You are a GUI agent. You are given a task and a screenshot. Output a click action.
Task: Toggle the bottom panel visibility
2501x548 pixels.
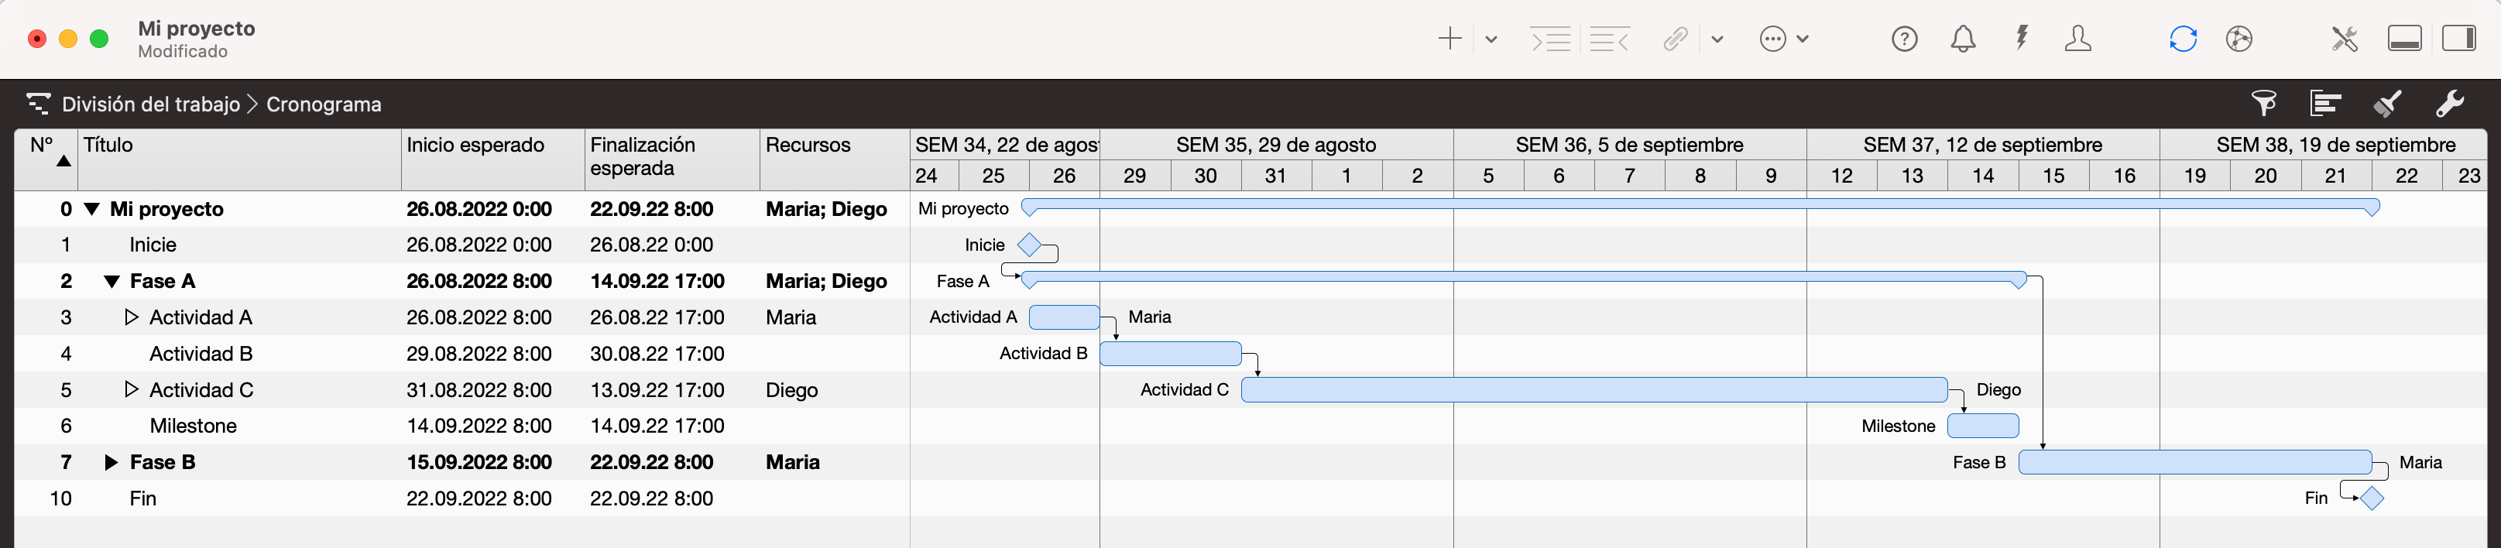(x=2405, y=39)
